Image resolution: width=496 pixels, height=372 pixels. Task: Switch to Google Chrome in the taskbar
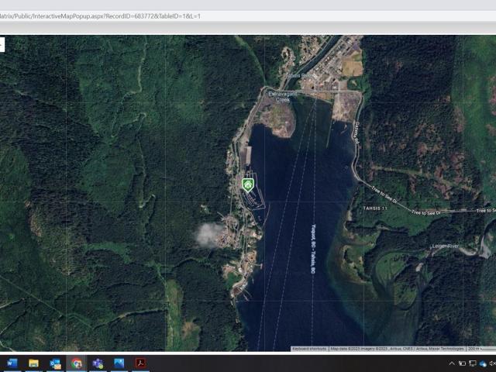76,363
